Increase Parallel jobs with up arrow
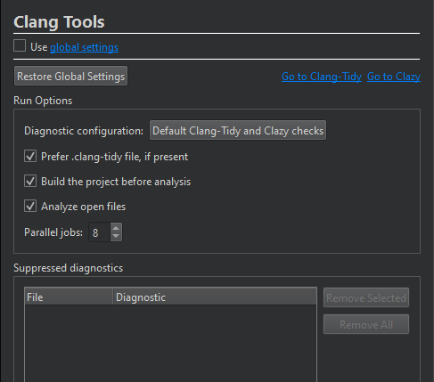This screenshot has height=382, width=434. pyautogui.click(x=116, y=228)
